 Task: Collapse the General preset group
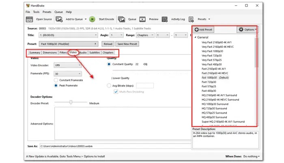(195, 37)
